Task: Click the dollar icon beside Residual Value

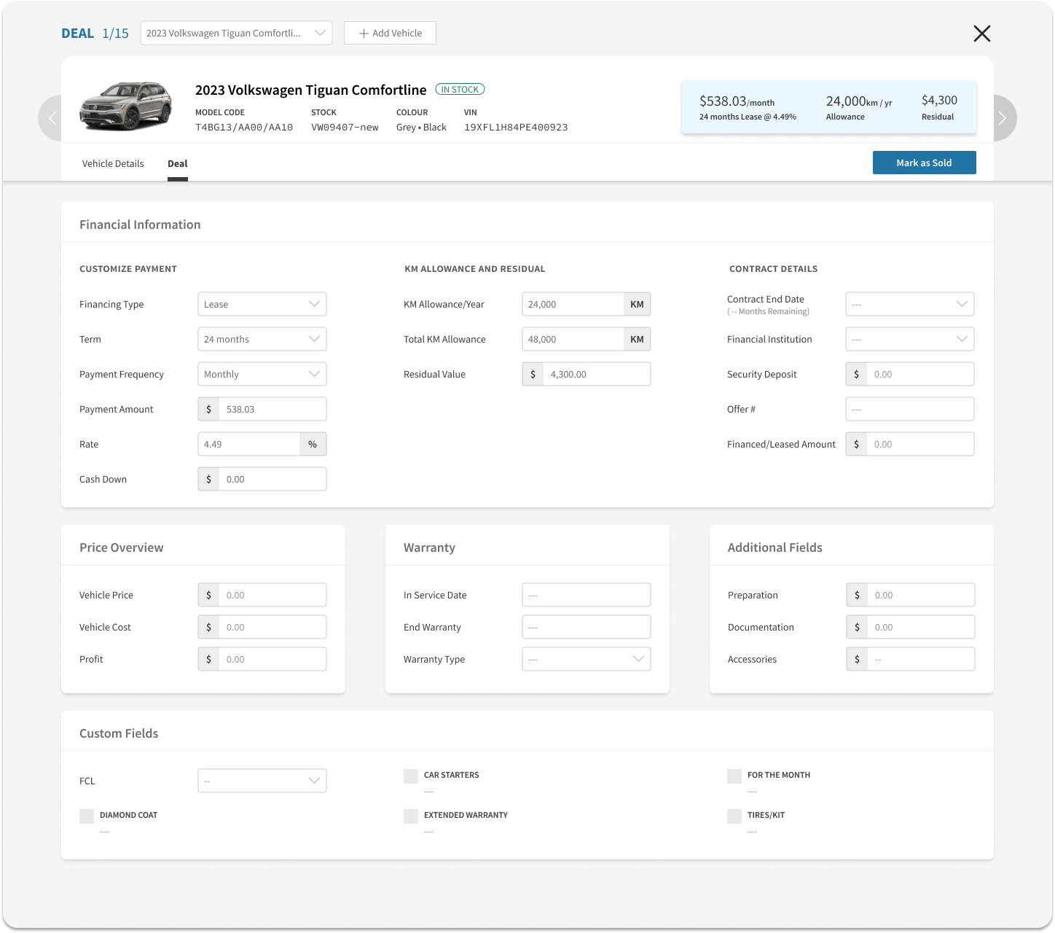Action: (x=533, y=375)
